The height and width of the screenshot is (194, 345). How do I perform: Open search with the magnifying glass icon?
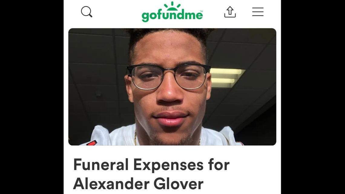click(87, 12)
